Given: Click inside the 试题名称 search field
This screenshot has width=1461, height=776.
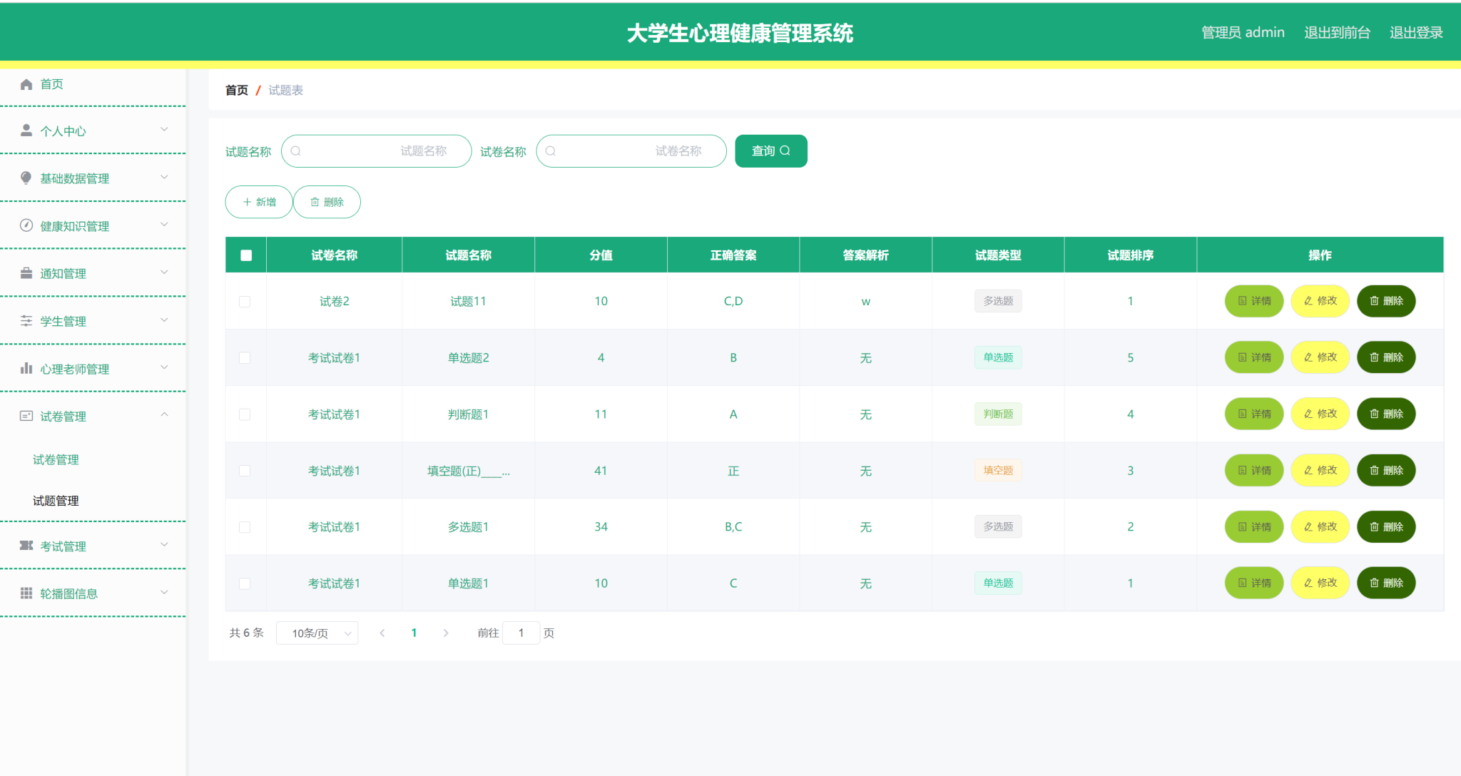Looking at the screenshot, I should (376, 150).
